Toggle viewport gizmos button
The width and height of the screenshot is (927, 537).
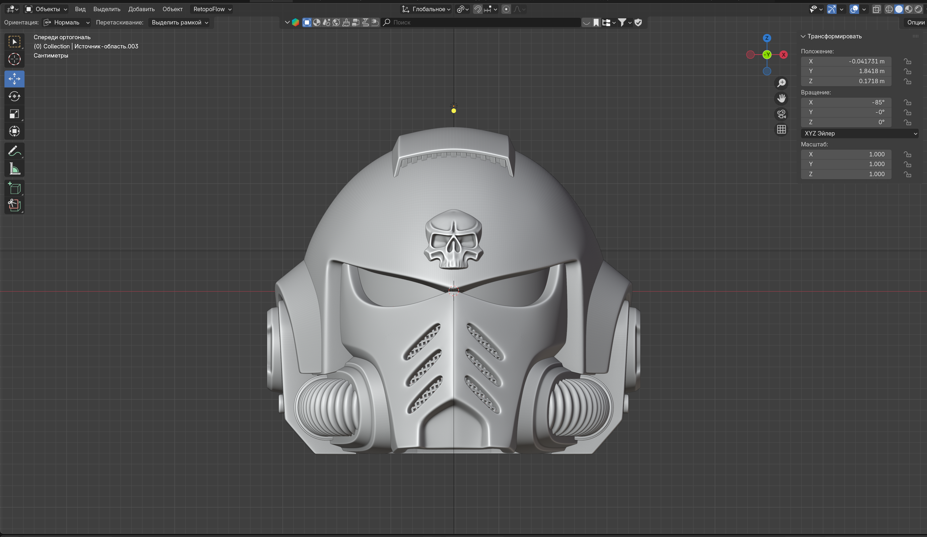(x=831, y=9)
